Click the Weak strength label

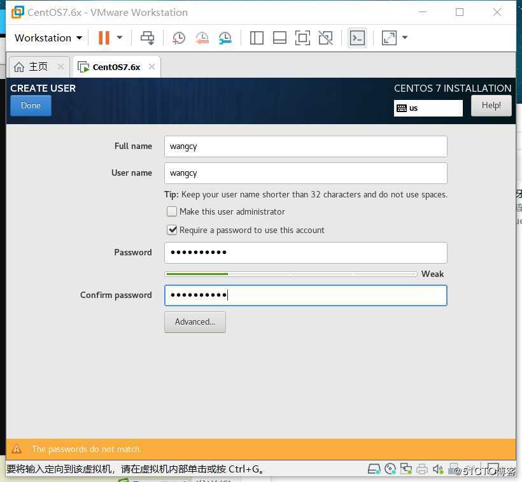pos(432,274)
